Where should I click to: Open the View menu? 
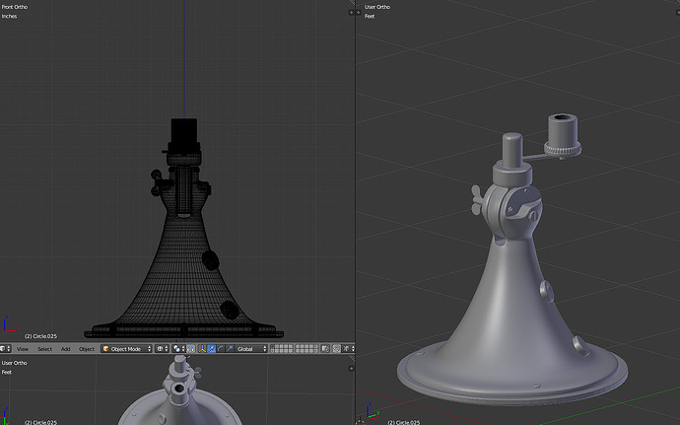tap(23, 349)
